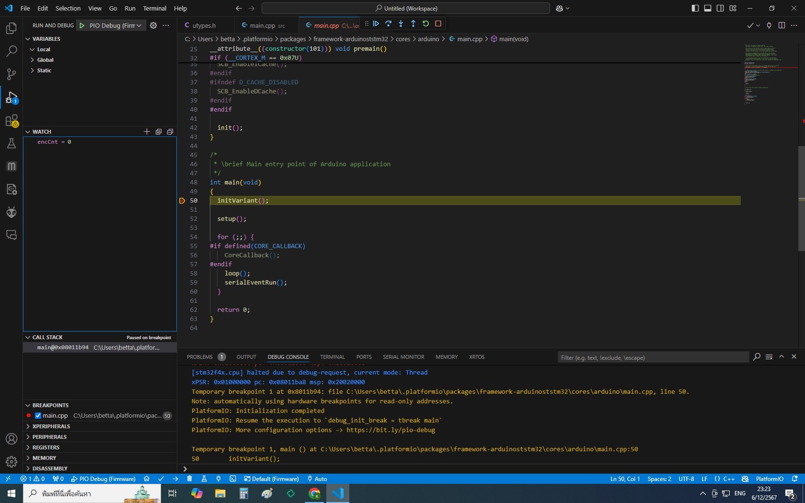Open the Selection menu

point(68,8)
